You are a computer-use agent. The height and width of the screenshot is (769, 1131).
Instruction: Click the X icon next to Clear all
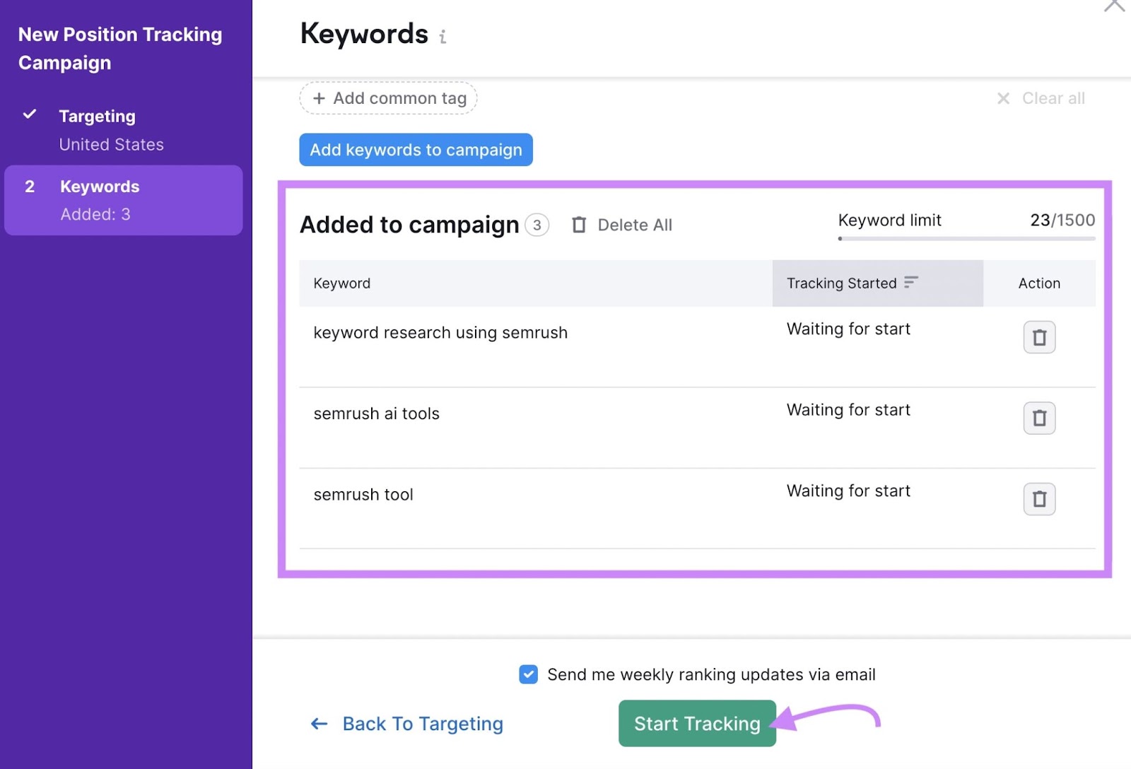[x=1004, y=98]
